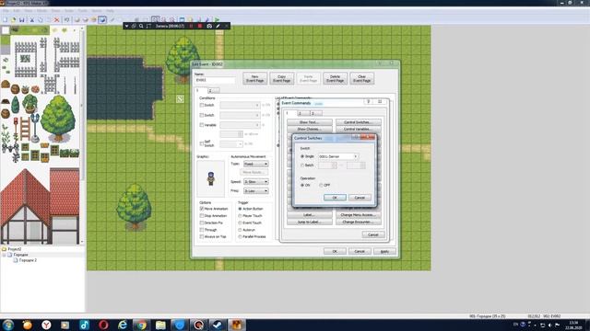Select the Городки 2 map in tree
590x331 pixels.
point(28,260)
